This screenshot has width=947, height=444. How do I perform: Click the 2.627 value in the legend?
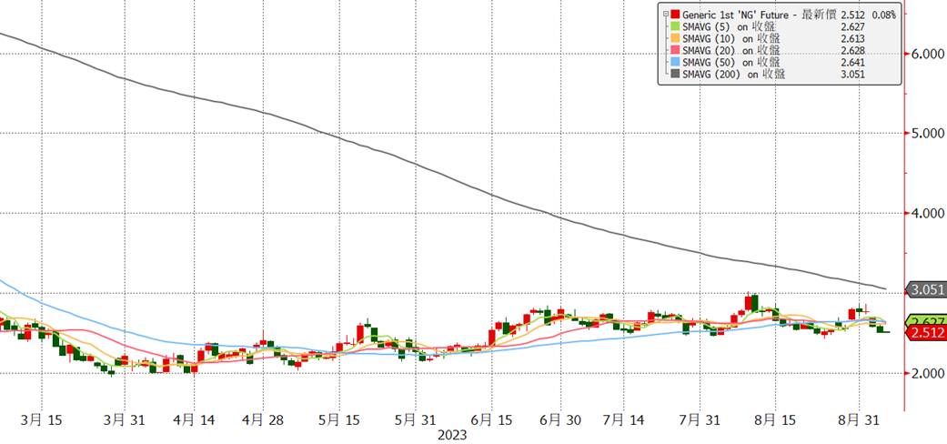point(852,26)
